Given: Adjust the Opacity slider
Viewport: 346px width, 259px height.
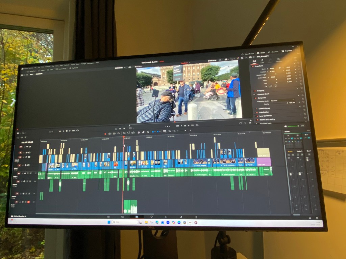Looking at the screenshot, I should (279, 103).
